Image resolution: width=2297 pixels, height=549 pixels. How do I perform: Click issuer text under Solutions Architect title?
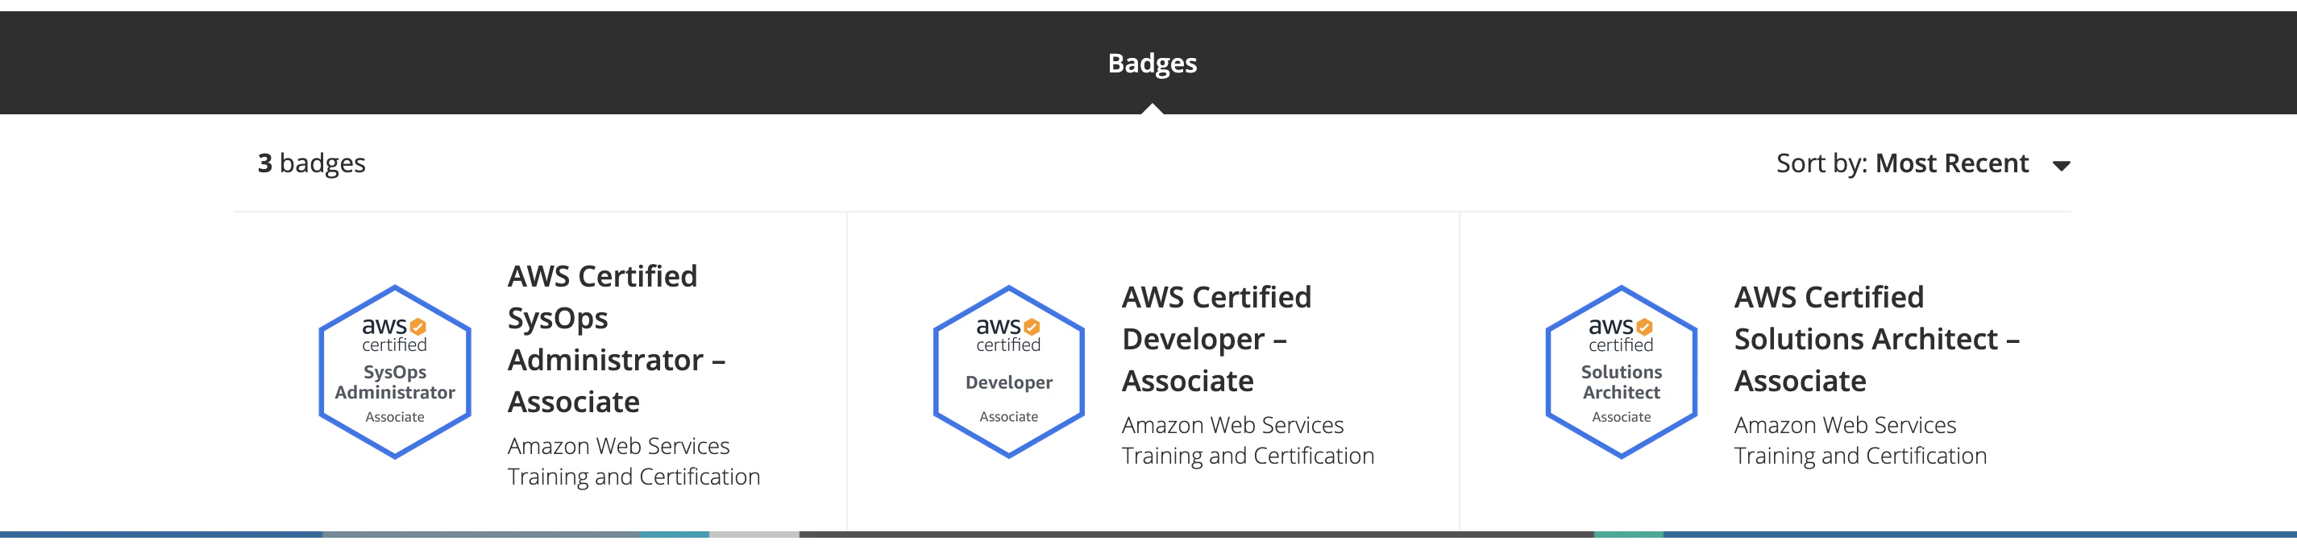1860,440
